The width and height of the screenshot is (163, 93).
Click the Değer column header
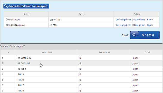click(x=81, y=14)
